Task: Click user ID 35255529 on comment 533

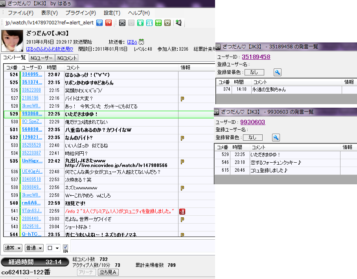Action: pos(31,145)
